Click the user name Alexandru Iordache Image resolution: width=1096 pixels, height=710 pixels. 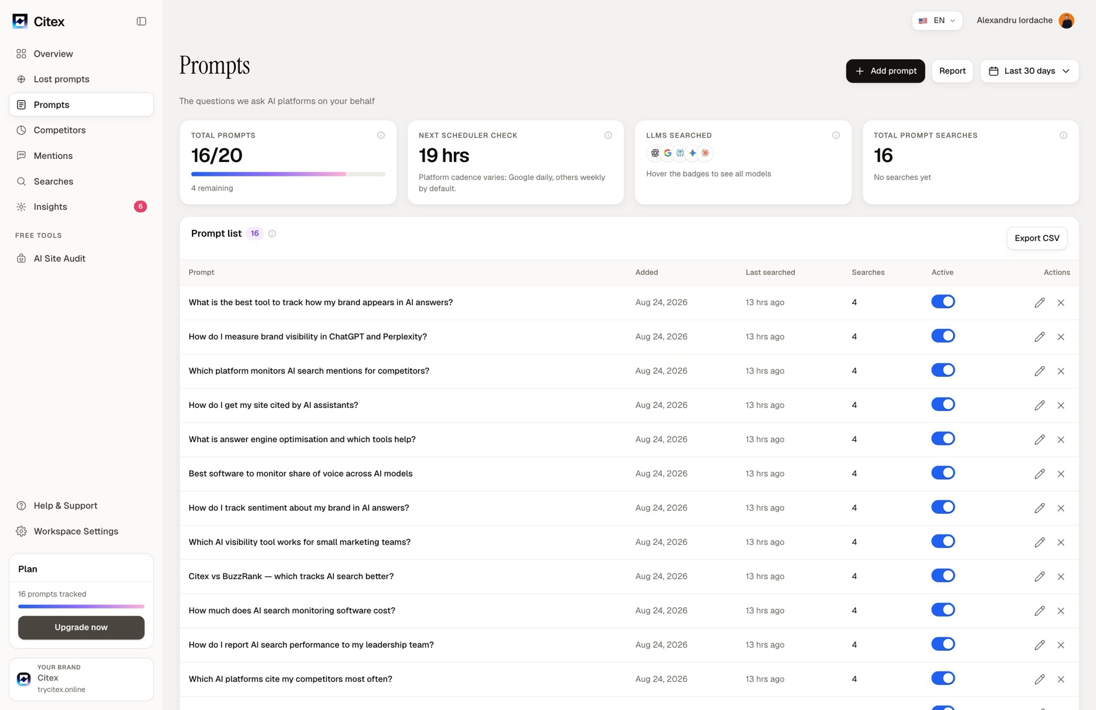[1014, 21]
